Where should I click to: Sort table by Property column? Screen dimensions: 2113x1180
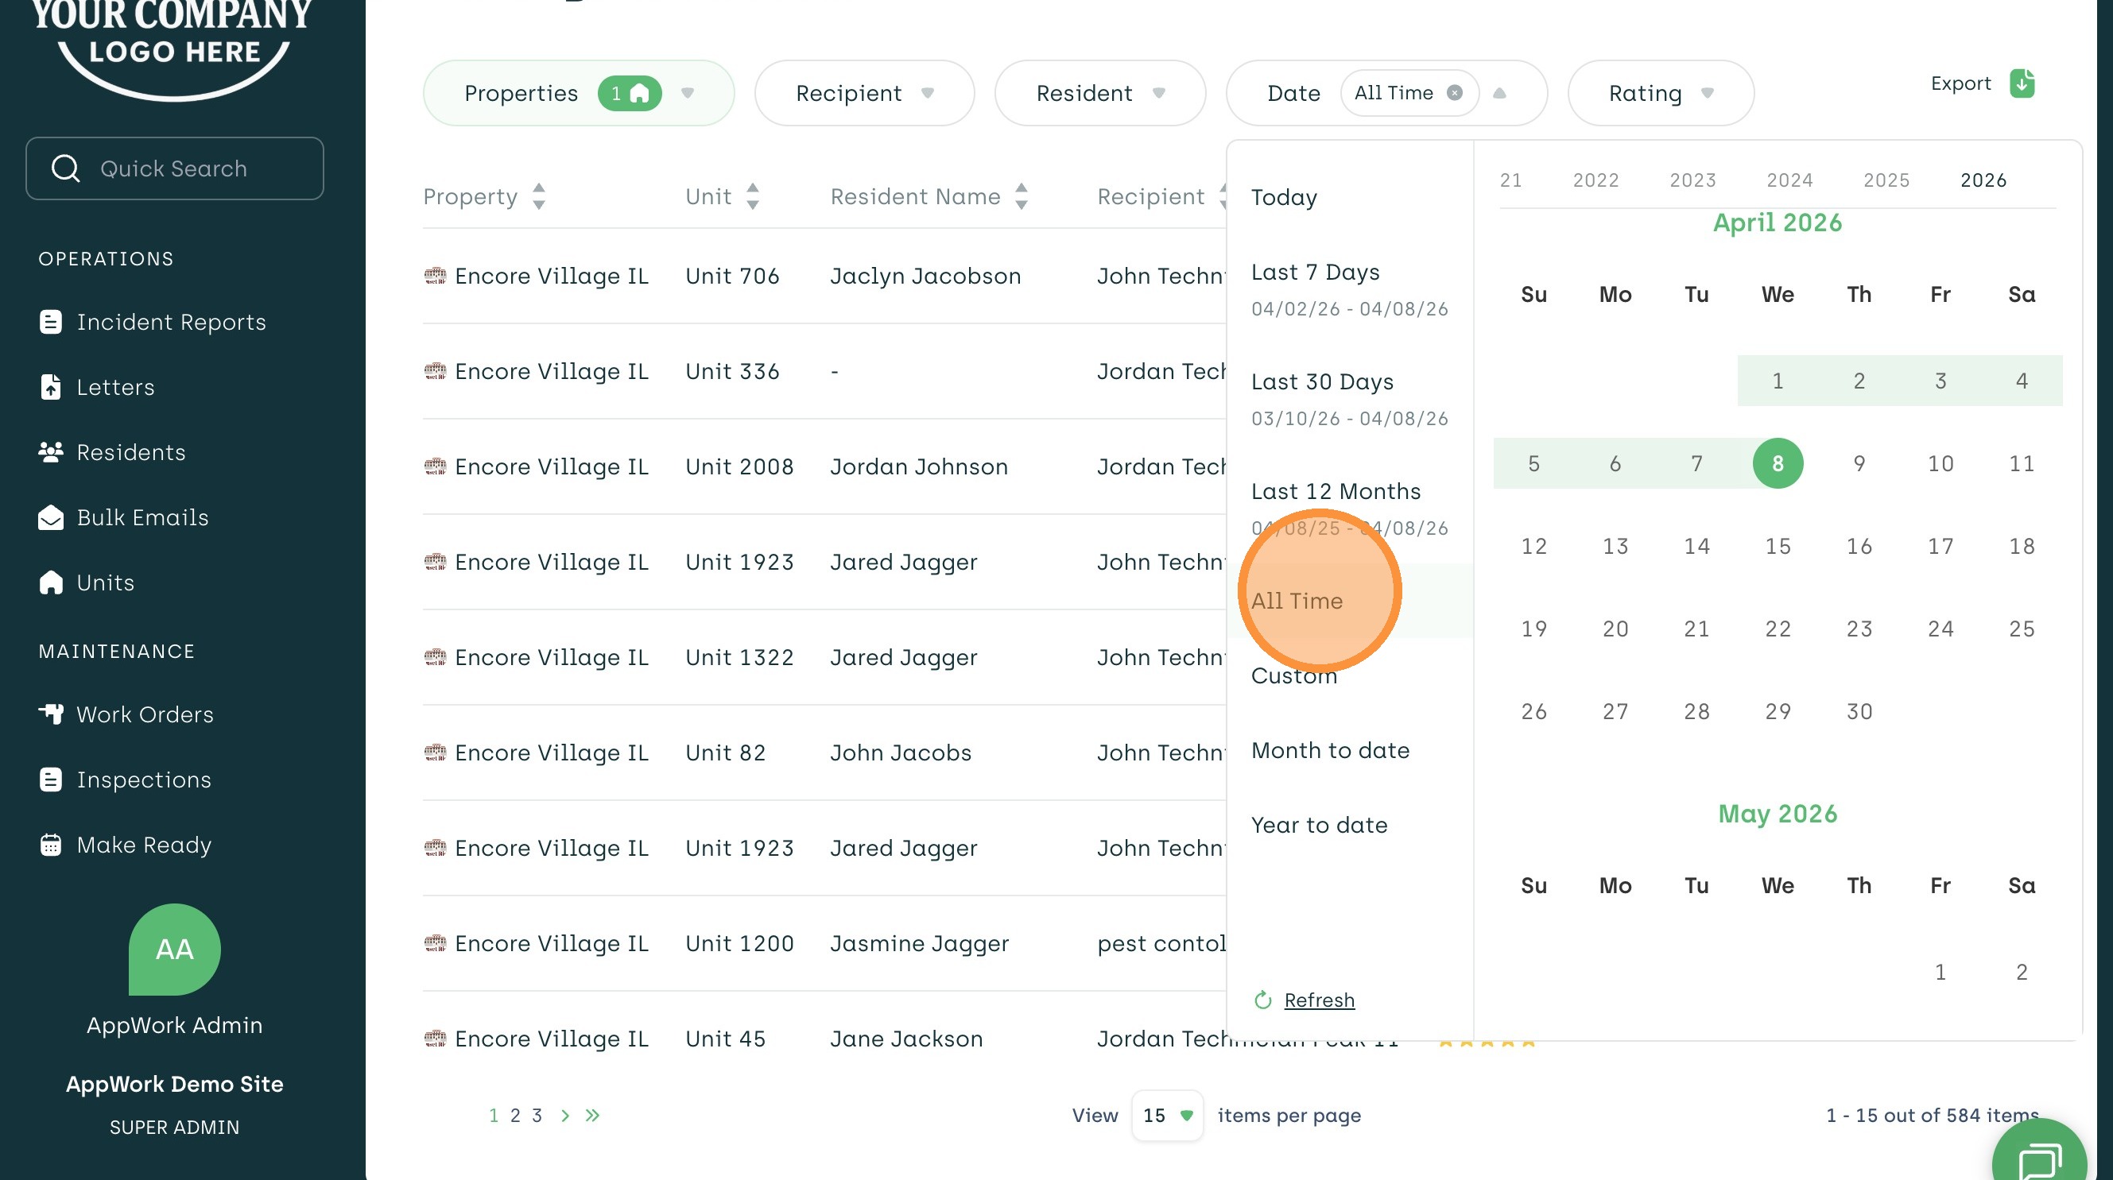tap(538, 197)
